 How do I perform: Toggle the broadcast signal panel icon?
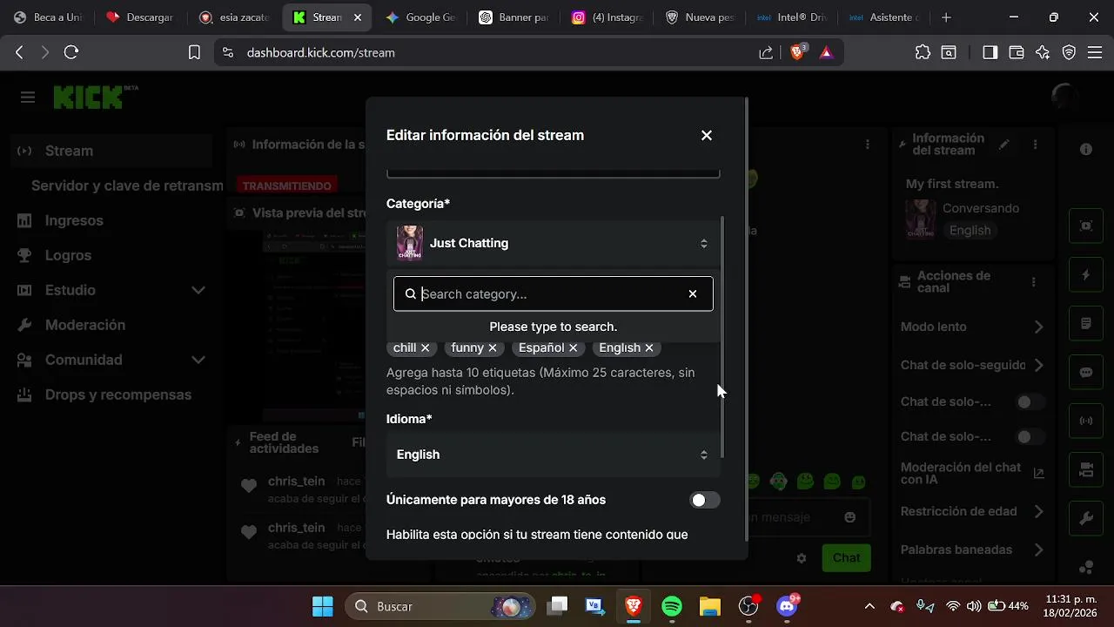(1085, 421)
